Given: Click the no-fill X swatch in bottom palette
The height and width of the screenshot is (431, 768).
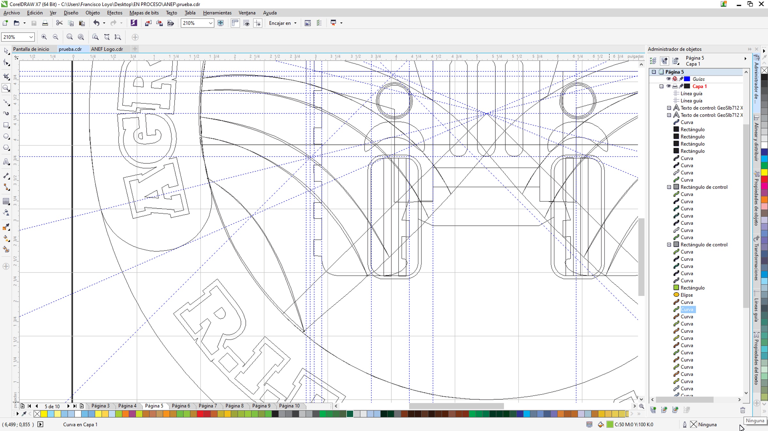Looking at the screenshot, I should tap(37, 414).
